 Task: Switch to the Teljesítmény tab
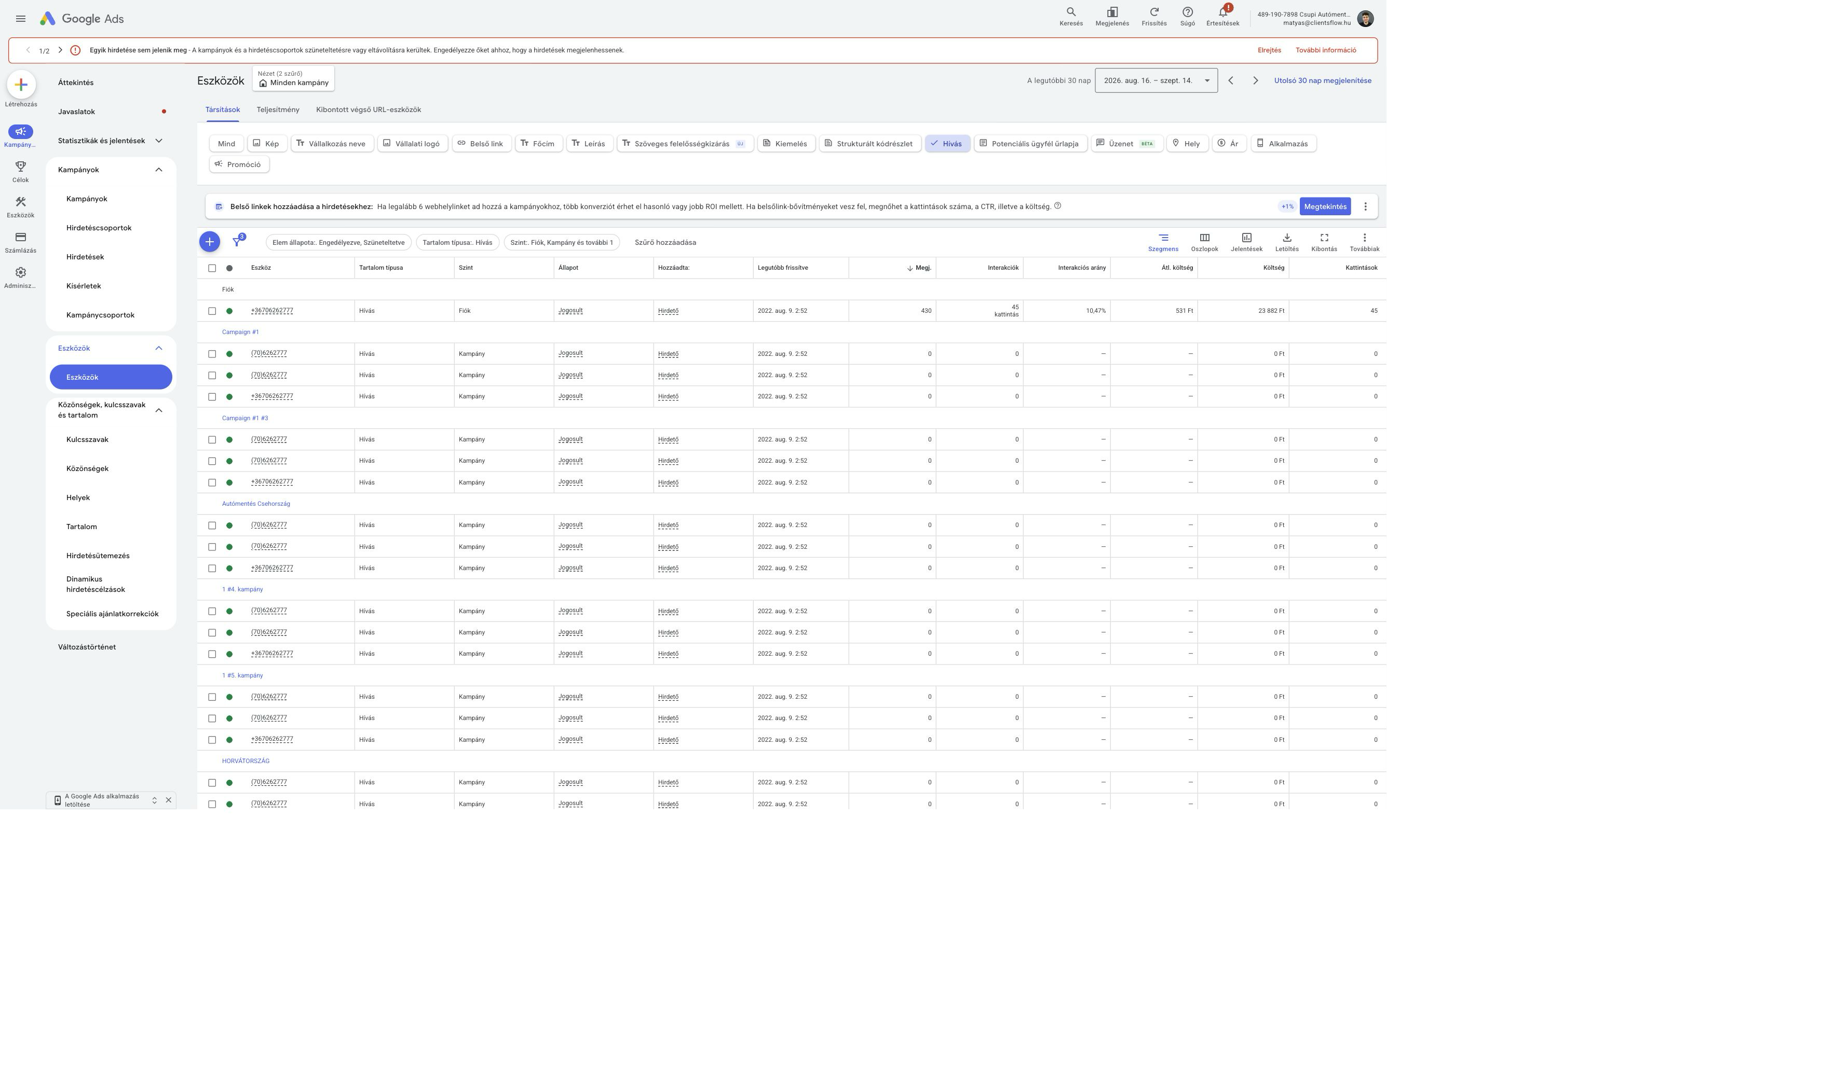tap(278, 110)
